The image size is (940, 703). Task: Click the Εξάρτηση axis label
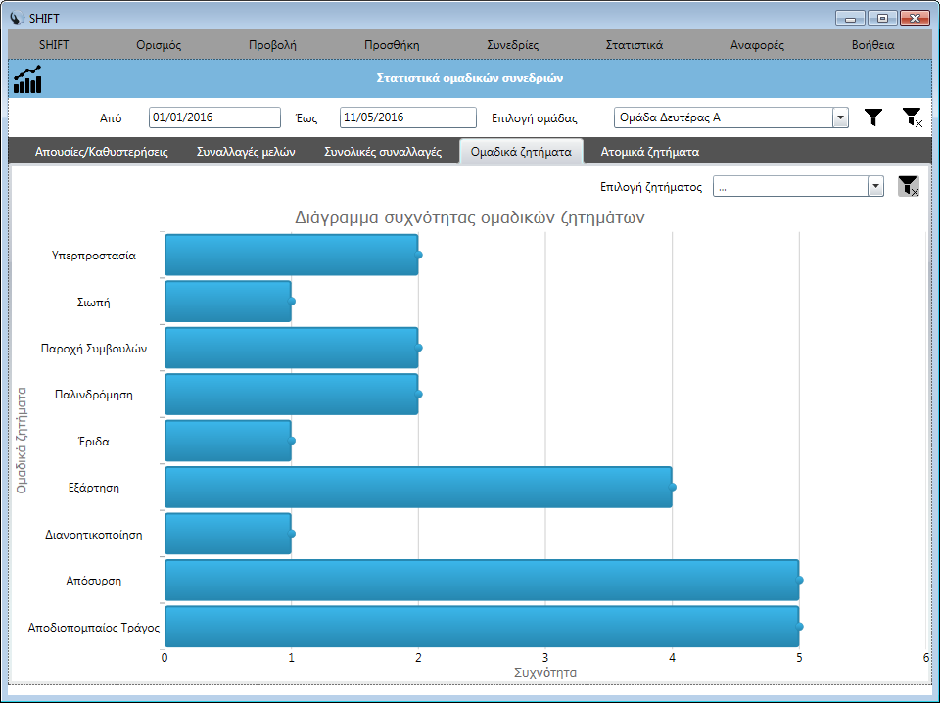pos(94,488)
